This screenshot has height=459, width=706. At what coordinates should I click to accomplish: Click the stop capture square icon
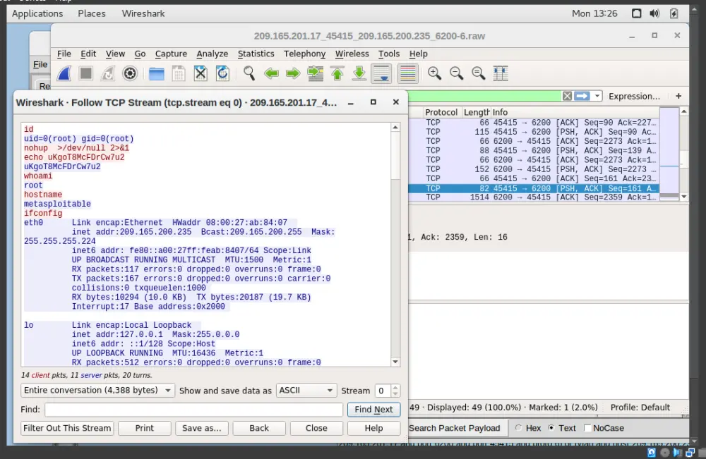(x=85, y=73)
